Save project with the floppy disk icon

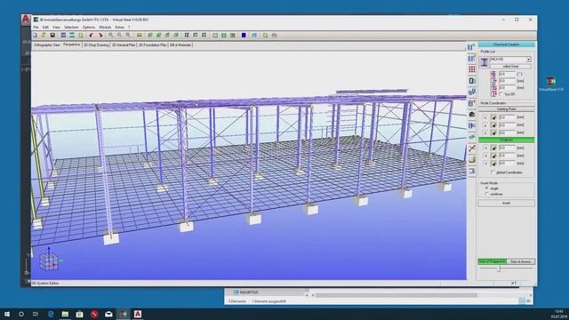(x=52, y=36)
